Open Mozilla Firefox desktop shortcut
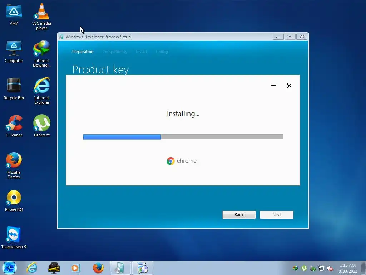This screenshot has height=275, width=366. tap(14, 165)
